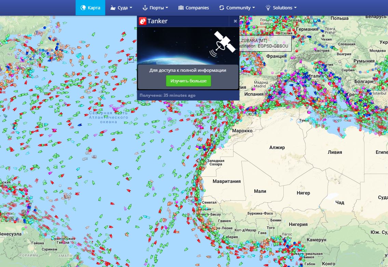Click the Изучить больше green button
Screen dimensions: 388x267
(x=188, y=81)
